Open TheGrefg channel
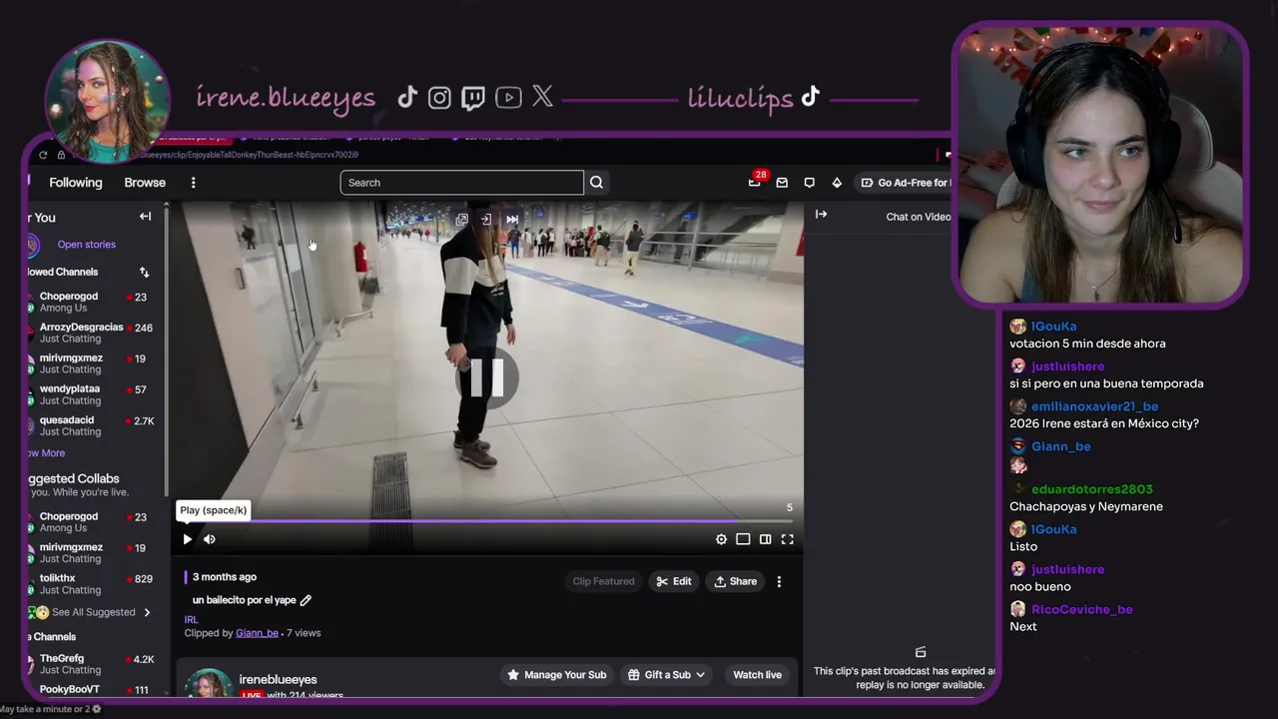This screenshot has width=1278, height=719. tap(91, 664)
